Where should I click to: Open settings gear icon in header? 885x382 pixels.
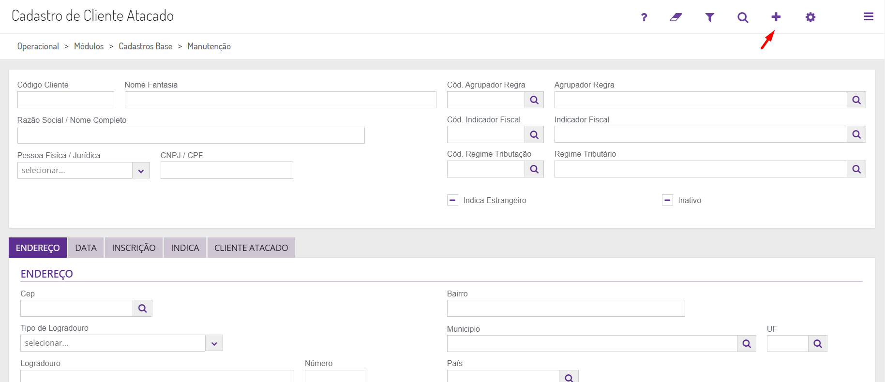(x=810, y=17)
